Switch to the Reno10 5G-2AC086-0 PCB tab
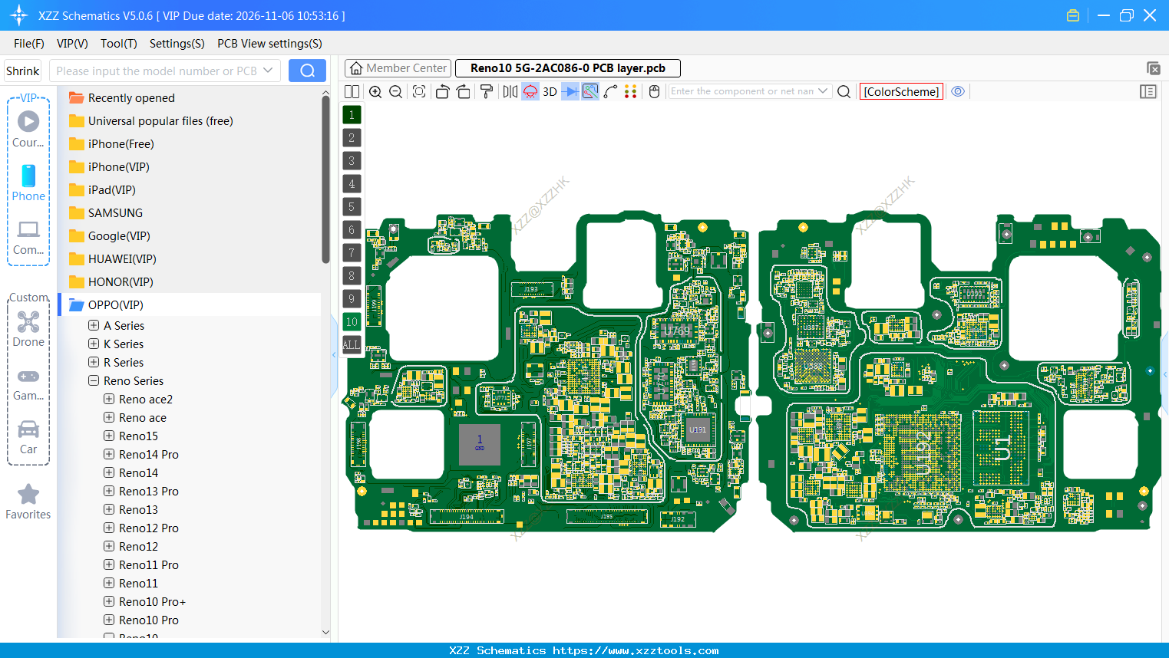The height and width of the screenshot is (658, 1169). [567, 67]
